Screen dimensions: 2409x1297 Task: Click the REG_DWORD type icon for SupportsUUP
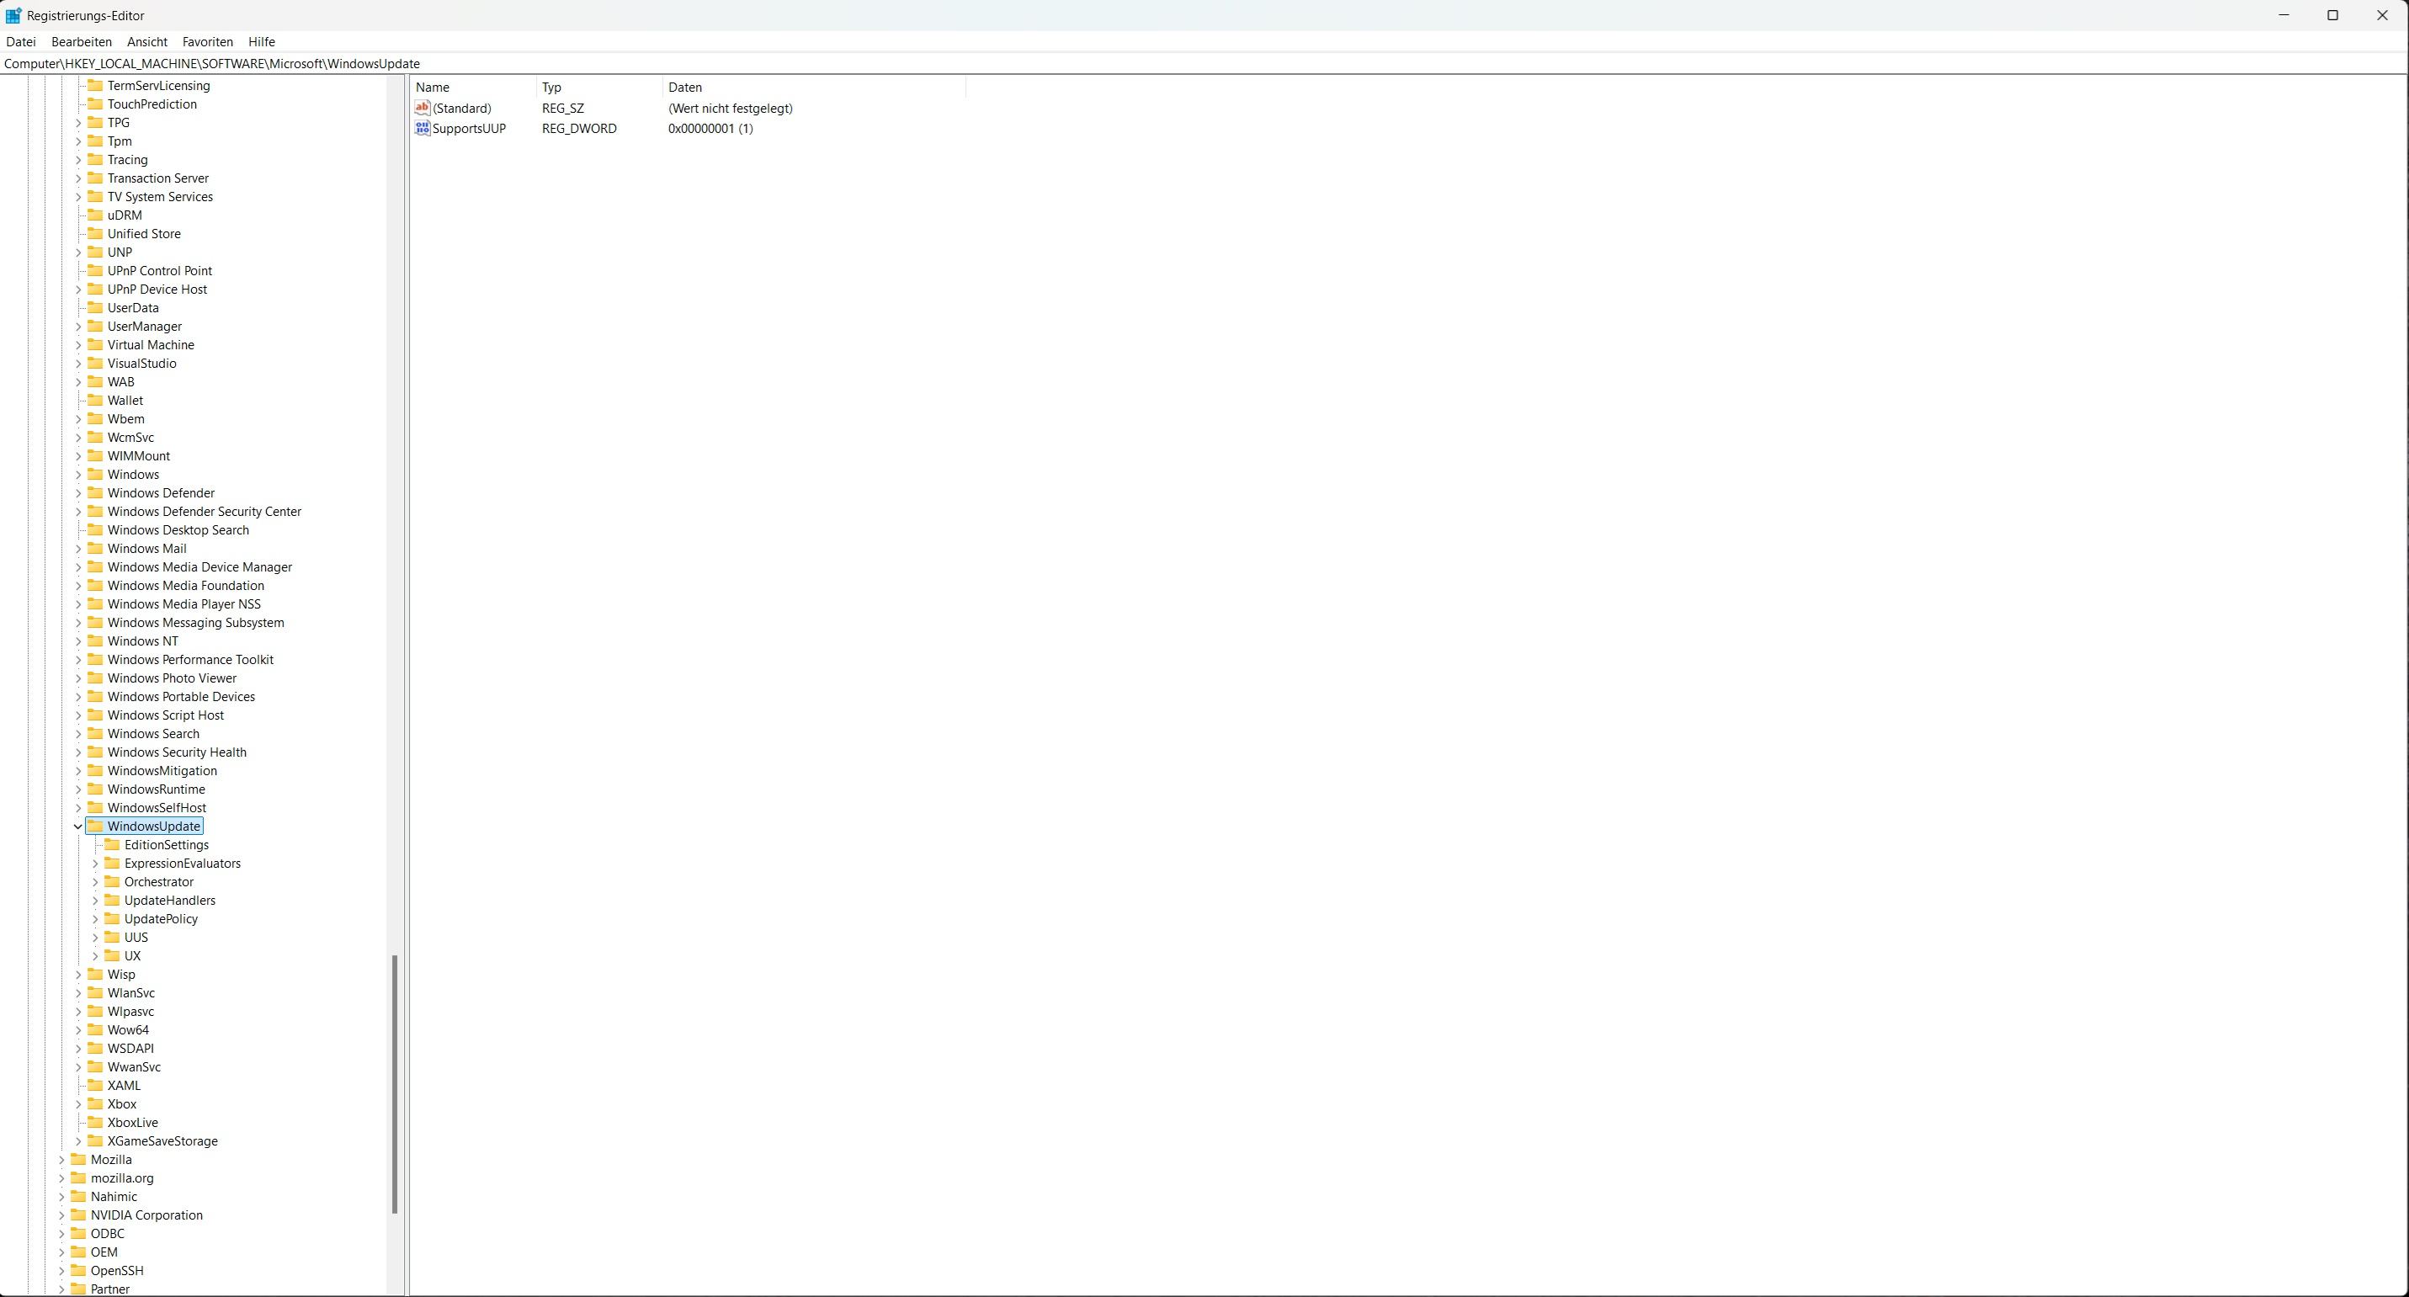[422, 128]
